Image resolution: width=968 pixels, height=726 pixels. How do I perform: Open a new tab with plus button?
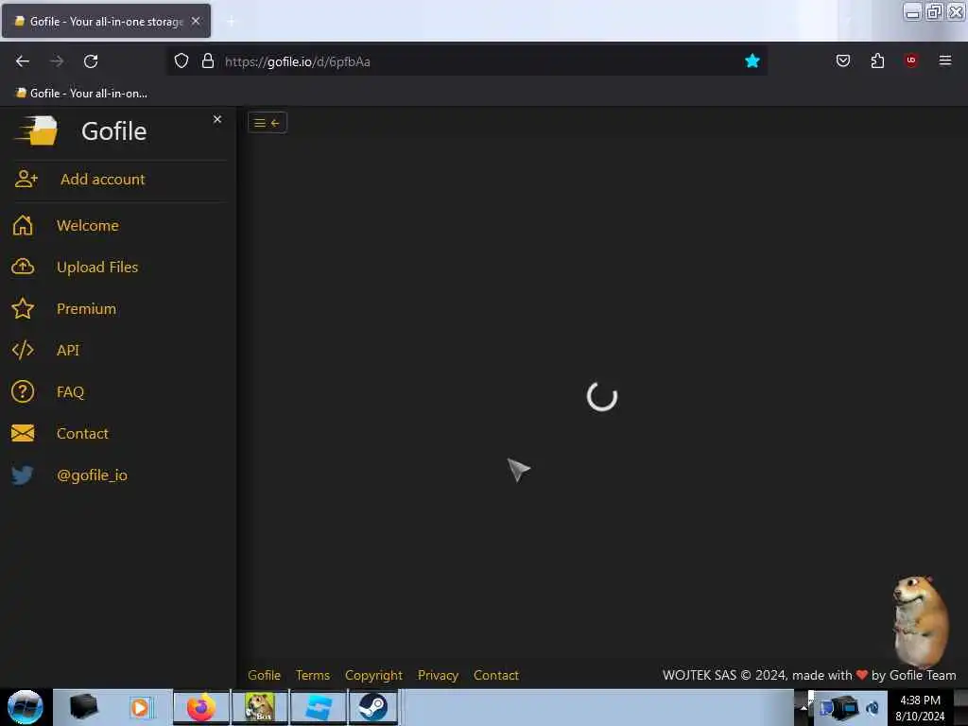(x=231, y=22)
